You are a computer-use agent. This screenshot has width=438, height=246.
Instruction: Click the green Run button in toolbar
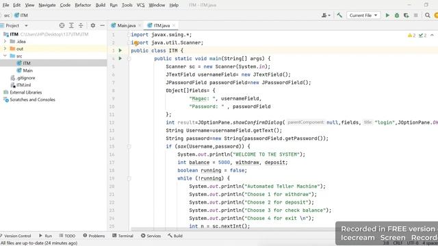click(387, 15)
